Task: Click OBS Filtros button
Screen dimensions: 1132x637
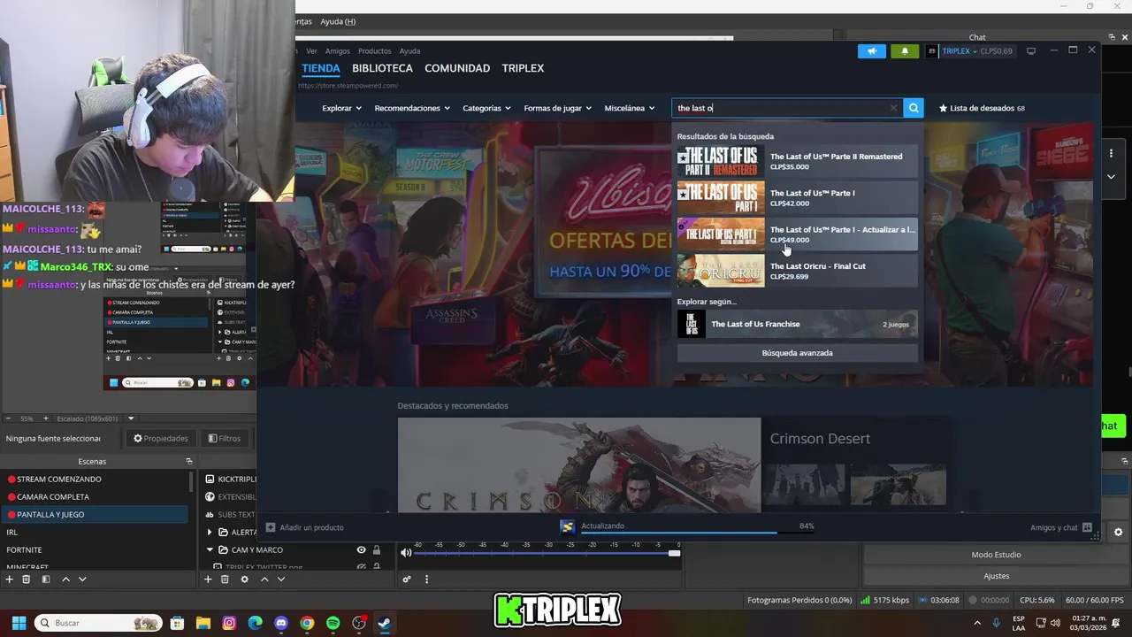Action: pyautogui.click(x=225, y=438)
